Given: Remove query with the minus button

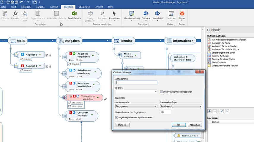Looking at the screenshot, I should (214, 111).
